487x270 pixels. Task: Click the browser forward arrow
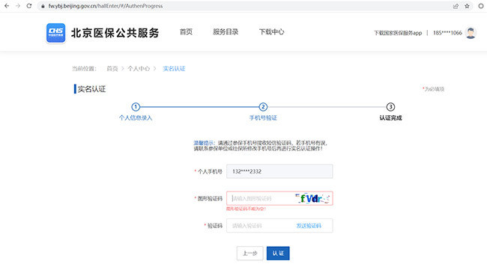pos(18,6)
